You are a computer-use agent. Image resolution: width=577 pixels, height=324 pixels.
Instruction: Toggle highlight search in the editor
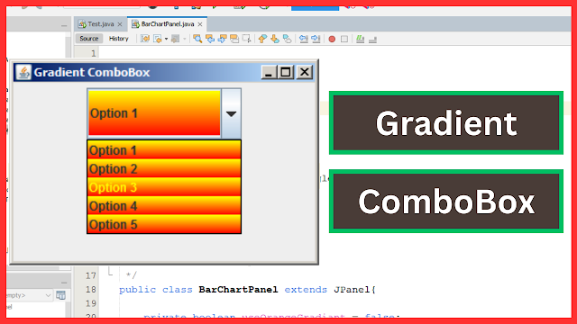pos(234,39)
